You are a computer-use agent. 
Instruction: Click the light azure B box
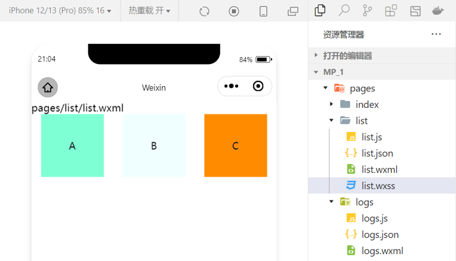pyautogui.click(x=154, y=146)
